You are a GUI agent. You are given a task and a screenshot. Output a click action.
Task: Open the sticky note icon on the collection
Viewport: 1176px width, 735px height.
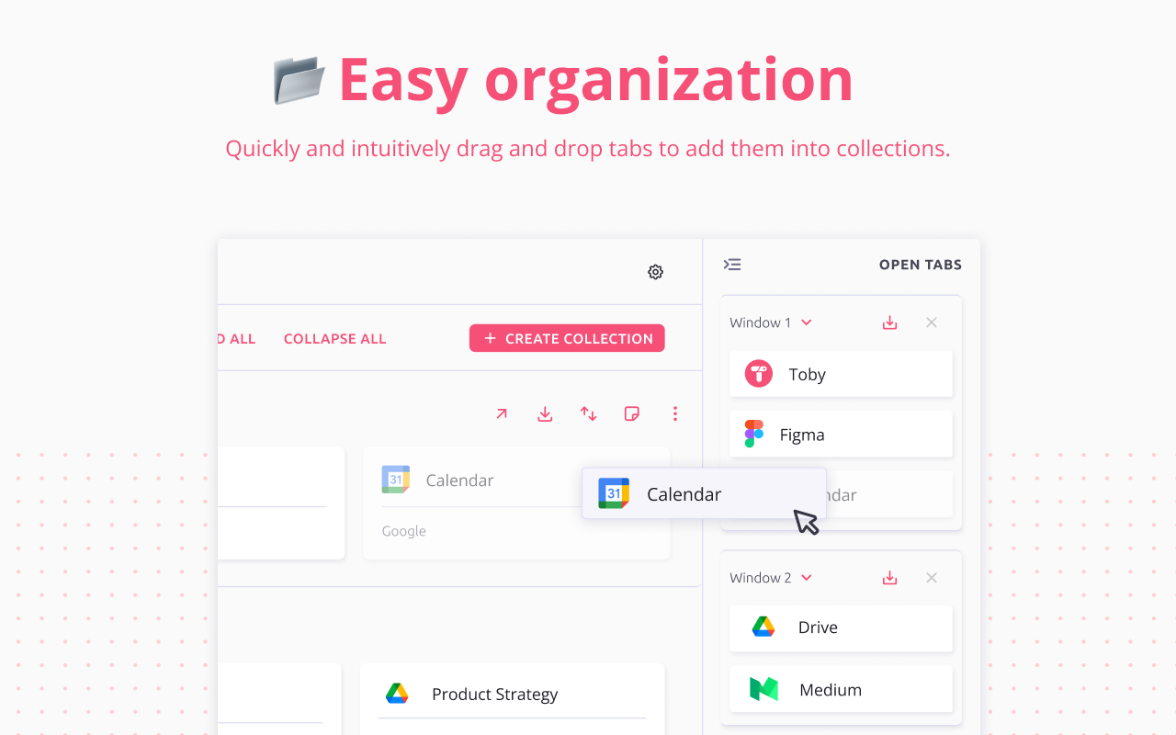pos(631,413)
